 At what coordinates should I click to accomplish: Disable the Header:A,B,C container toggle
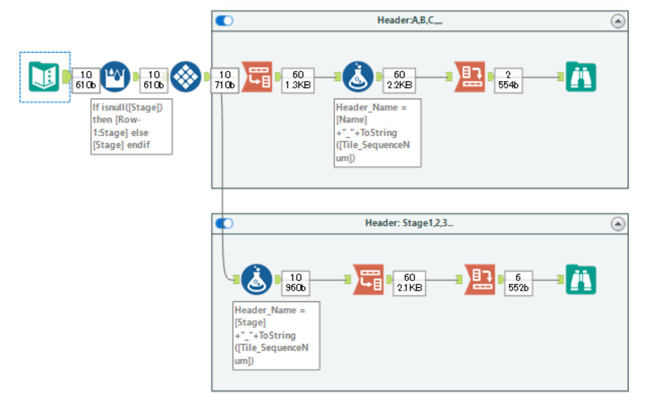pyautogui.click(x=225, y=20)
